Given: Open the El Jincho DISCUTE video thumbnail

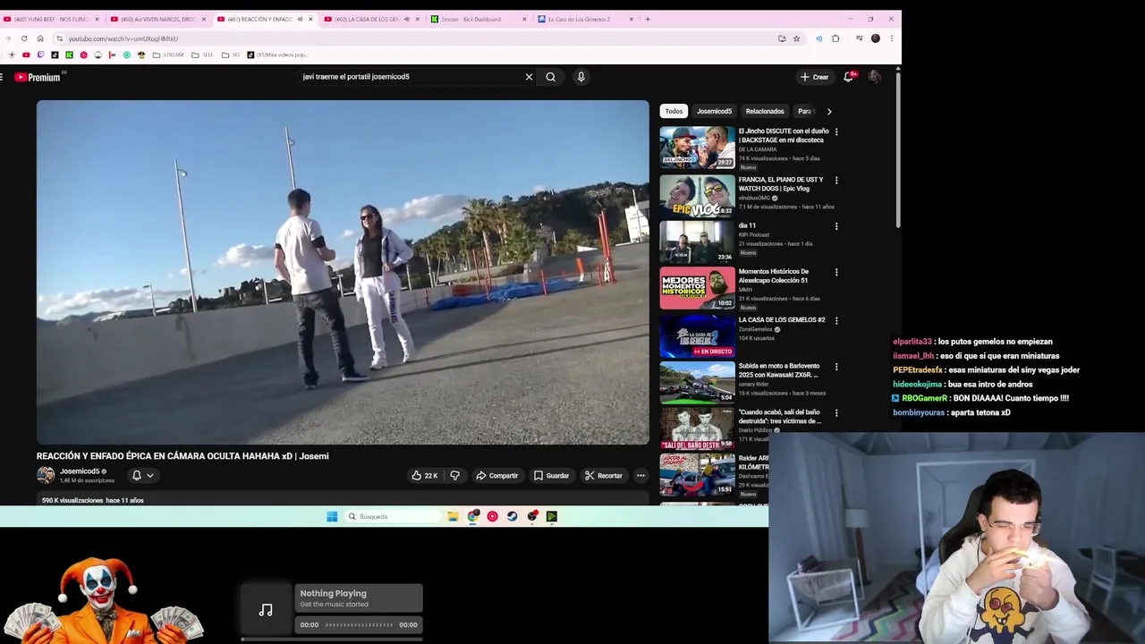Looking at the screenshot, I should (x=697, y=148).
